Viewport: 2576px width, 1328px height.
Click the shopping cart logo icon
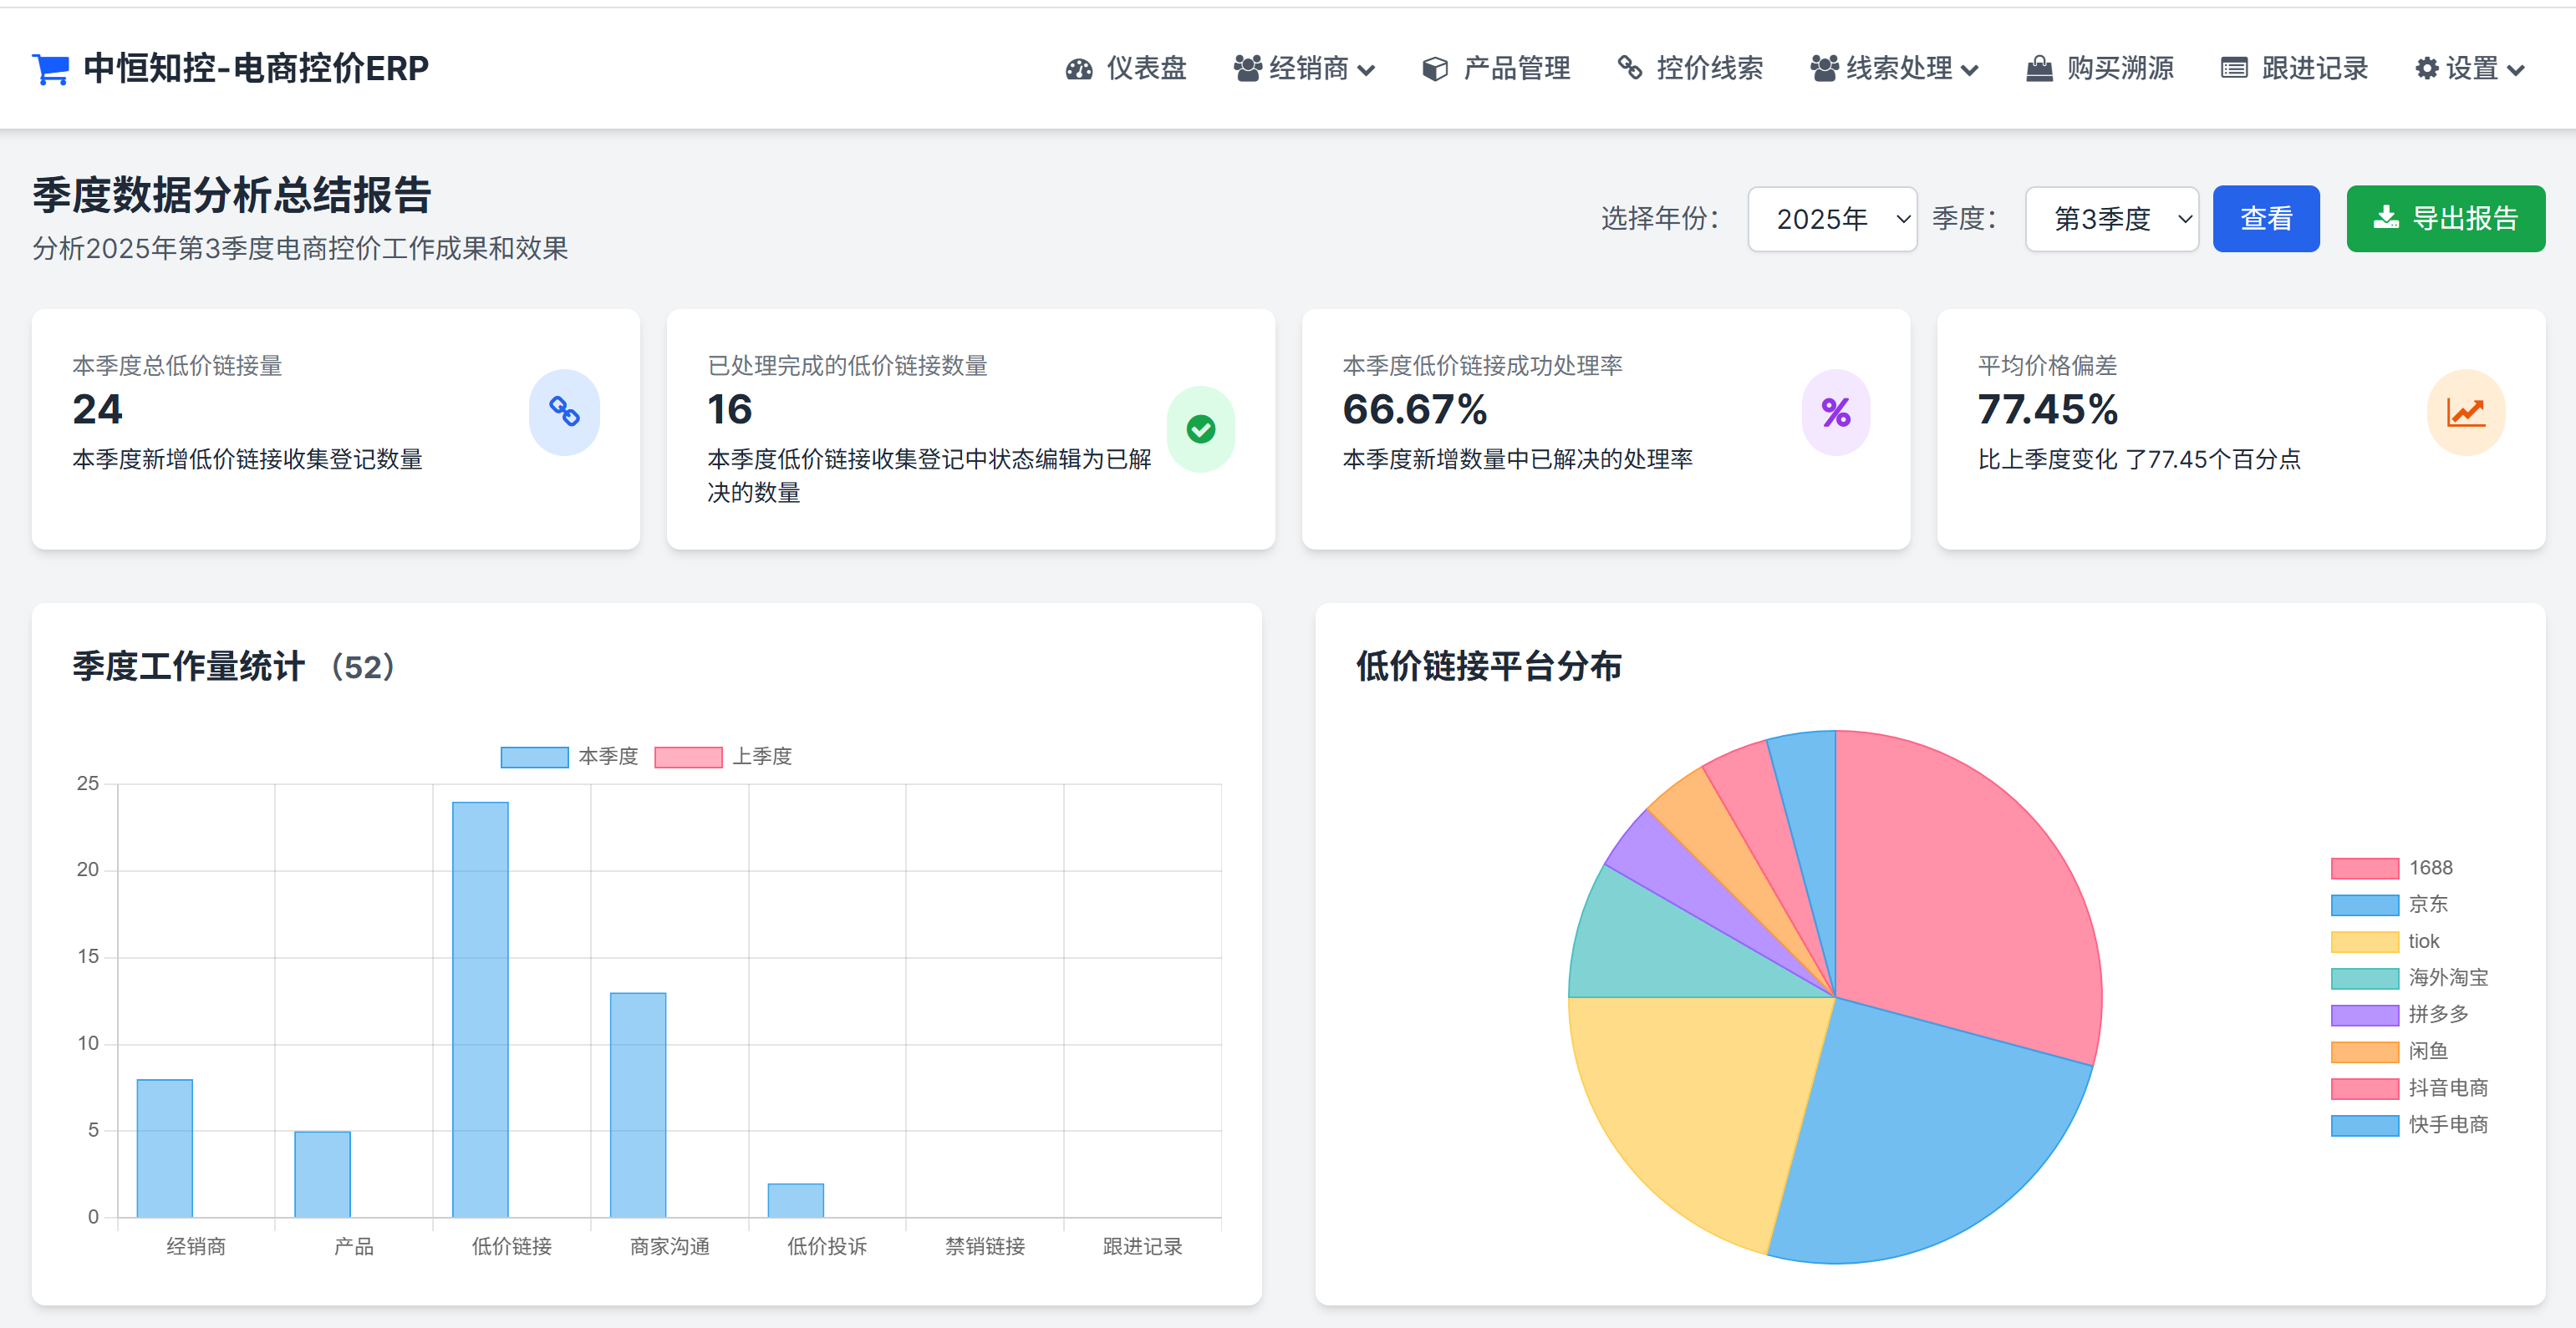pos(50,69)
